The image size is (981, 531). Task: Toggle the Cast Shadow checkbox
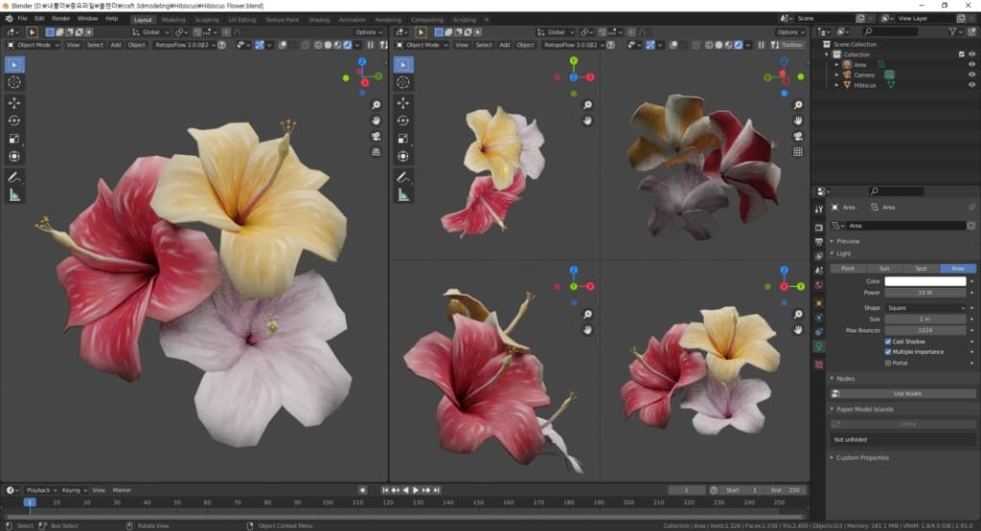coord(888,342)
